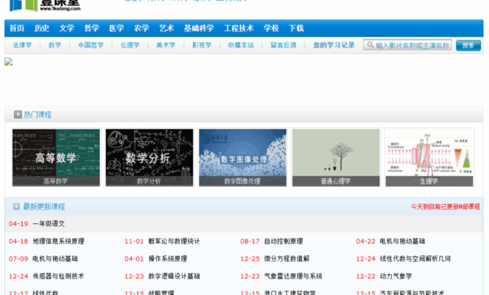Open 概率论与数理统计 course link
Image resolution: width=489 pixels, height=295 pixels.
tap(174, 241)
